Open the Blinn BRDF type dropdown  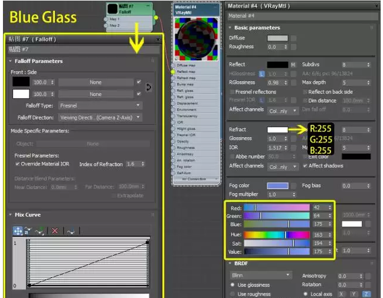[260, 275]
